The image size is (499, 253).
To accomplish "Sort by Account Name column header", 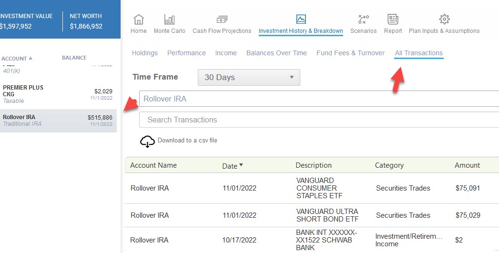I will (153, 165).
